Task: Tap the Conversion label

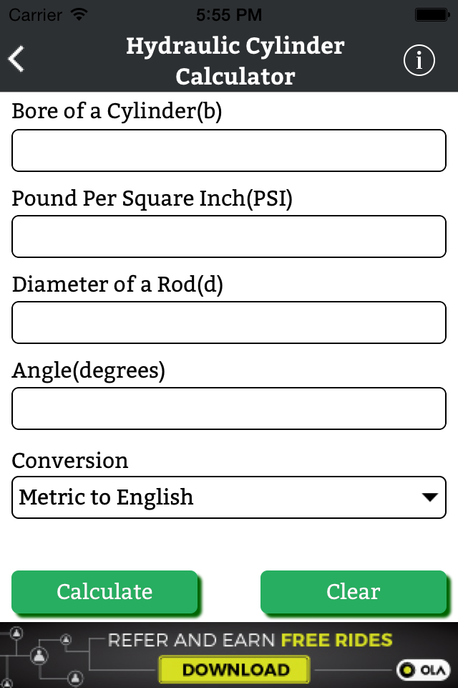Action: [x=69, y=461]
